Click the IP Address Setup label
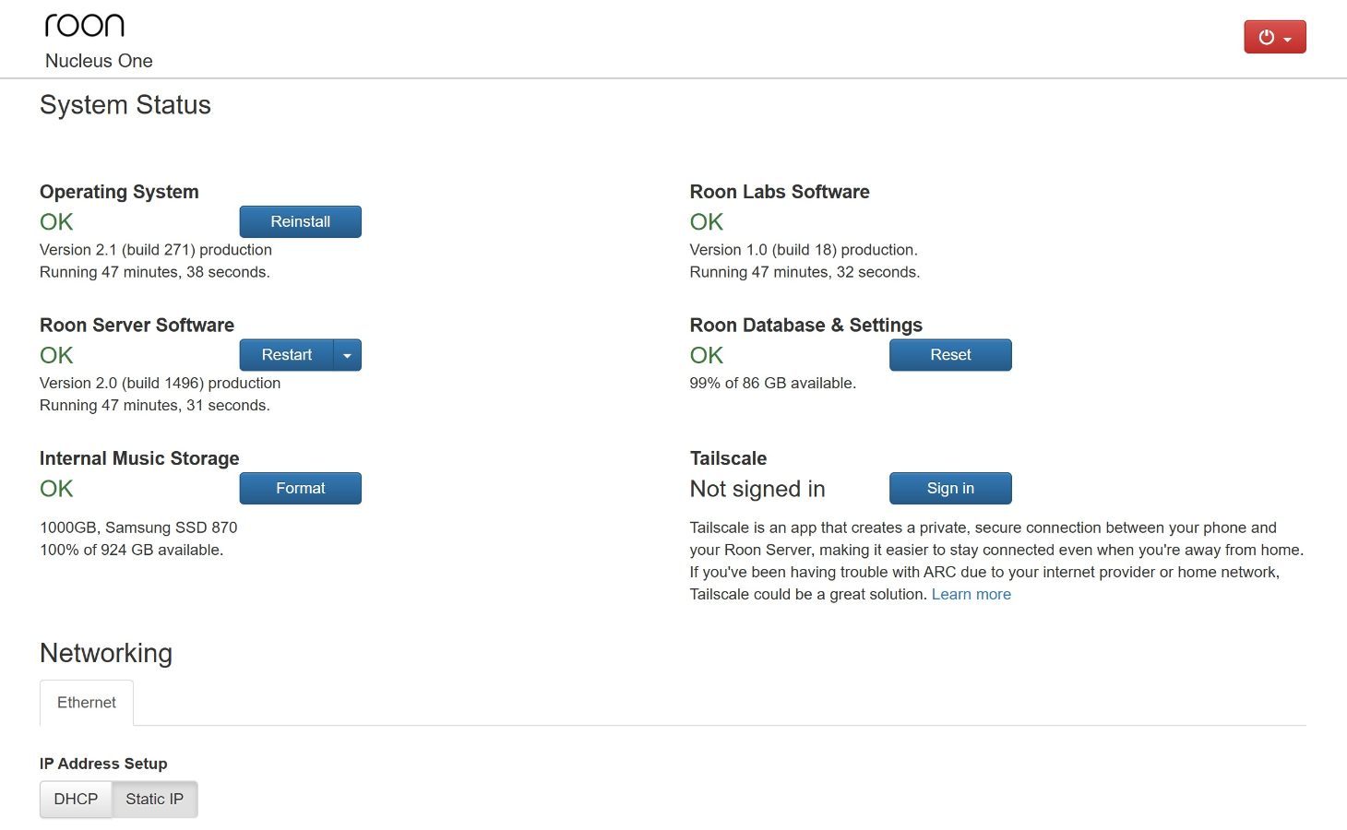Viewport: 1347px width, 830px height. [103, 764]
